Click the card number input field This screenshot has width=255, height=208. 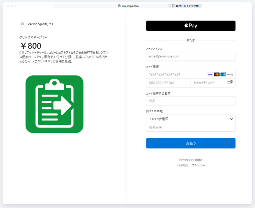[x=175, y=74]
